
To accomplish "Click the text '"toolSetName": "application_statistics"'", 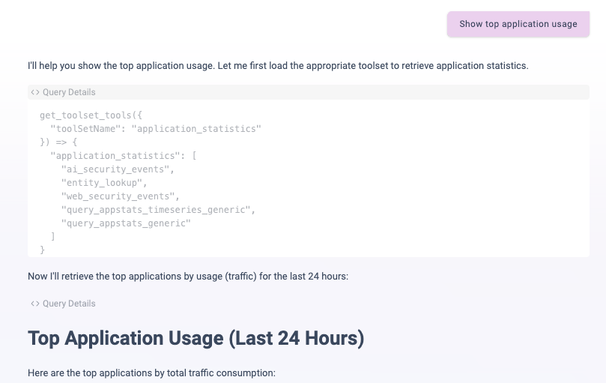I will pos(156,129).
